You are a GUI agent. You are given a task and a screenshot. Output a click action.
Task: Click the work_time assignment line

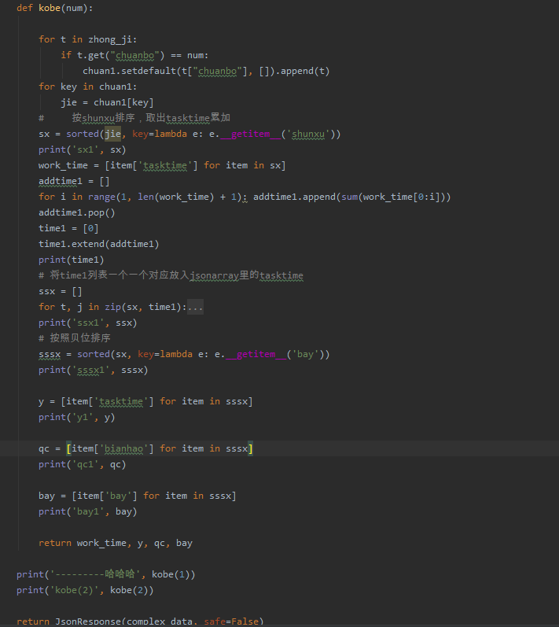pyautogui.click(x=162, y=165)
